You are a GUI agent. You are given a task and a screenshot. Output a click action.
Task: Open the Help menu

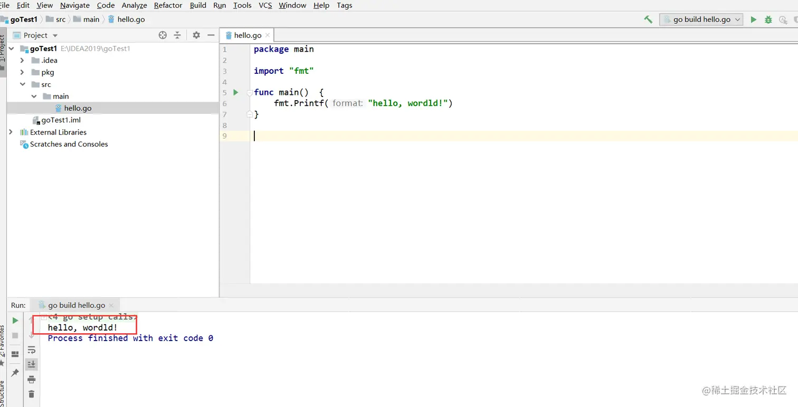point(321,5)
